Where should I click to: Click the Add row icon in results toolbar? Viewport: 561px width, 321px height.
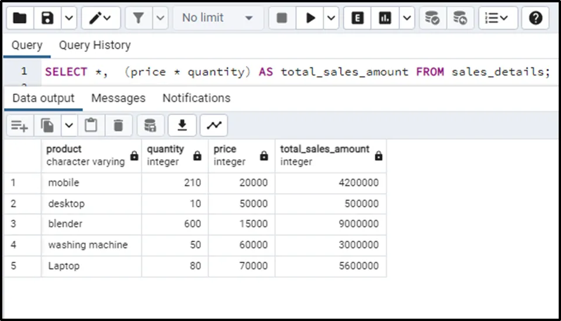coord(19,125)
